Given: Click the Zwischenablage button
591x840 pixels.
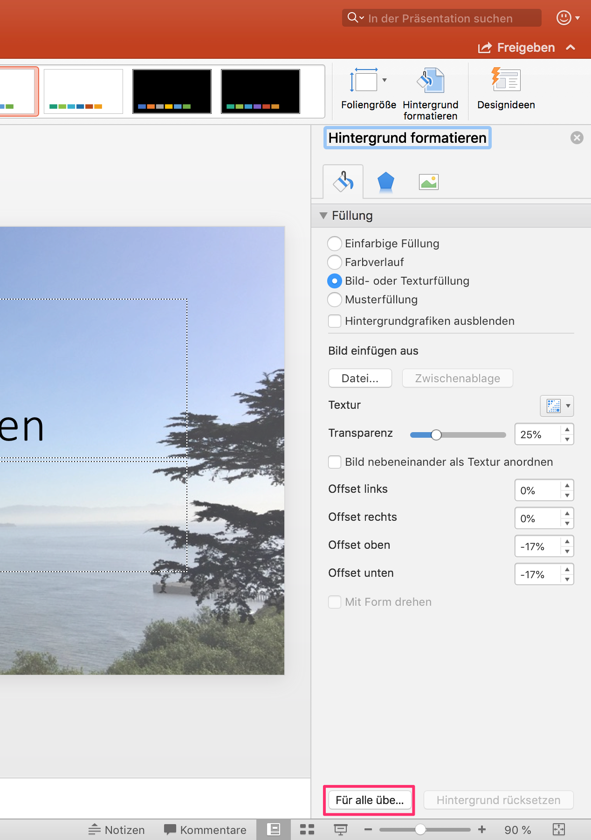Looking at the screenshot, I should (458, 378).
